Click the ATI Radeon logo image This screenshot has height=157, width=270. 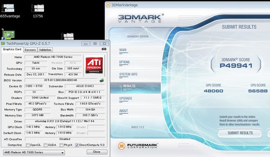(94, 65)
